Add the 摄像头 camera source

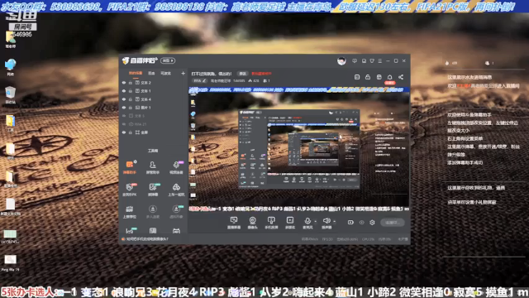point(252,223)
